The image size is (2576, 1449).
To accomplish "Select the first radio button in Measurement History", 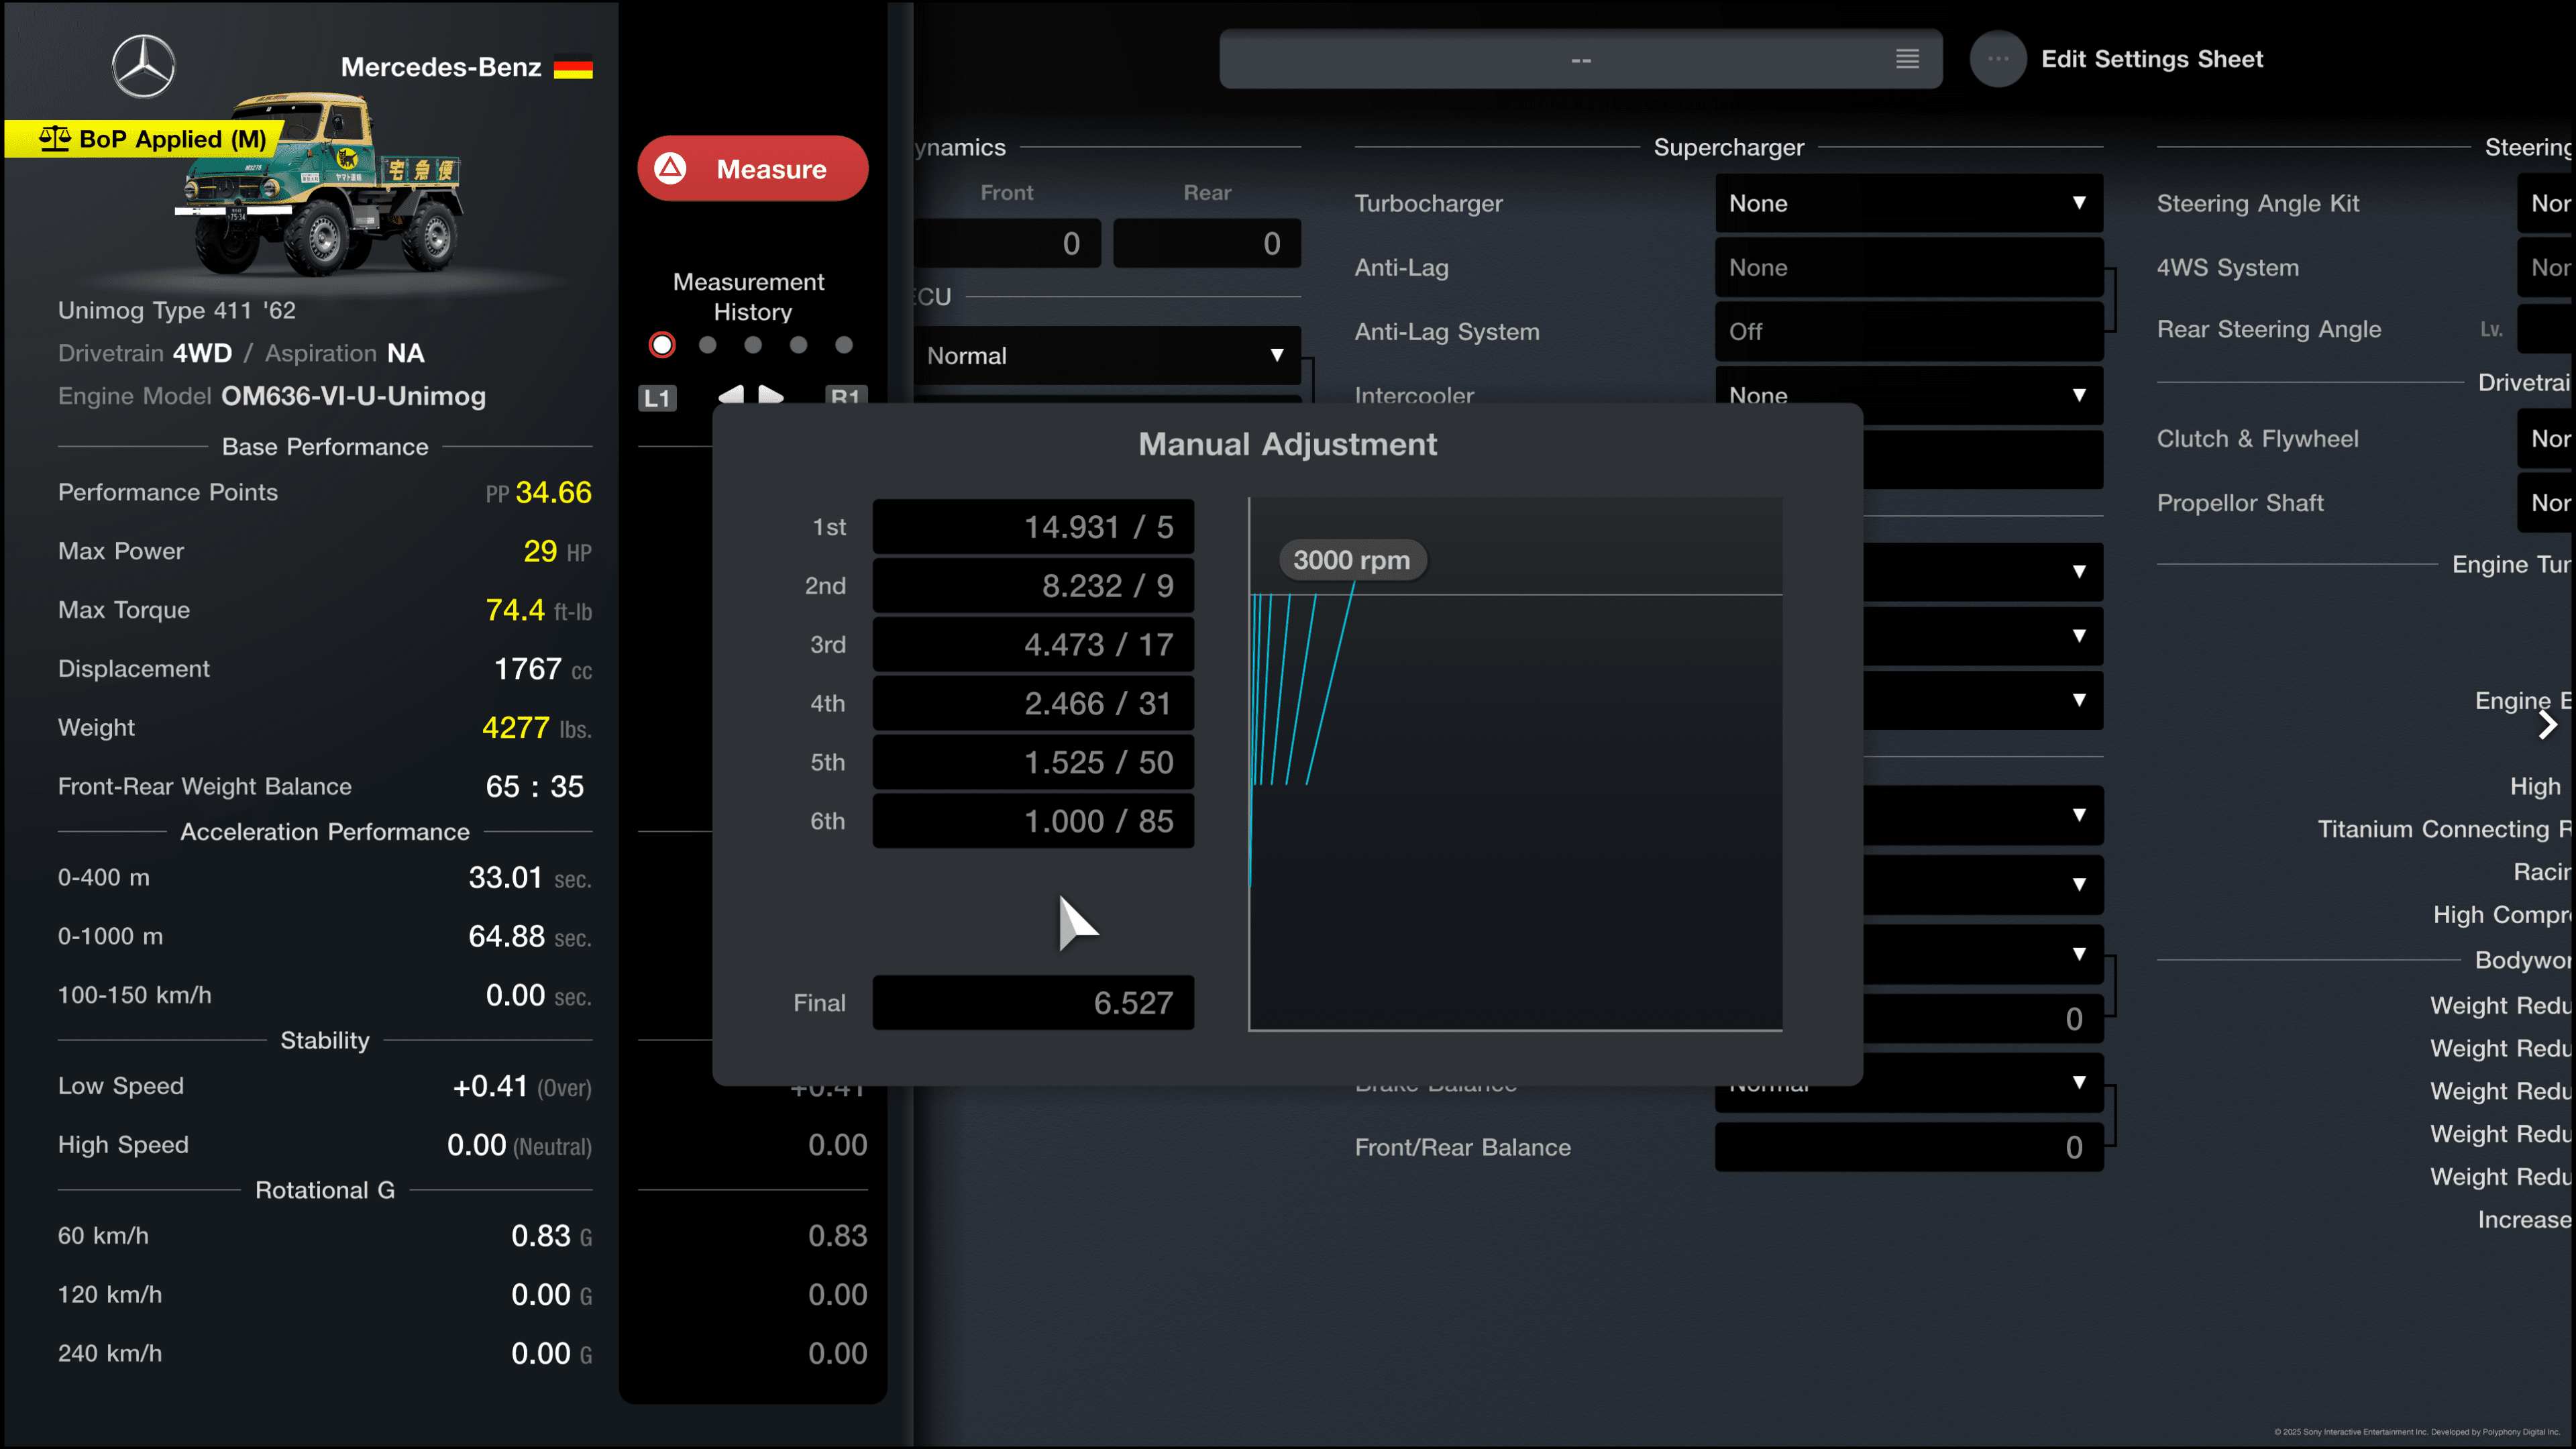I will (x=663, y=345).
